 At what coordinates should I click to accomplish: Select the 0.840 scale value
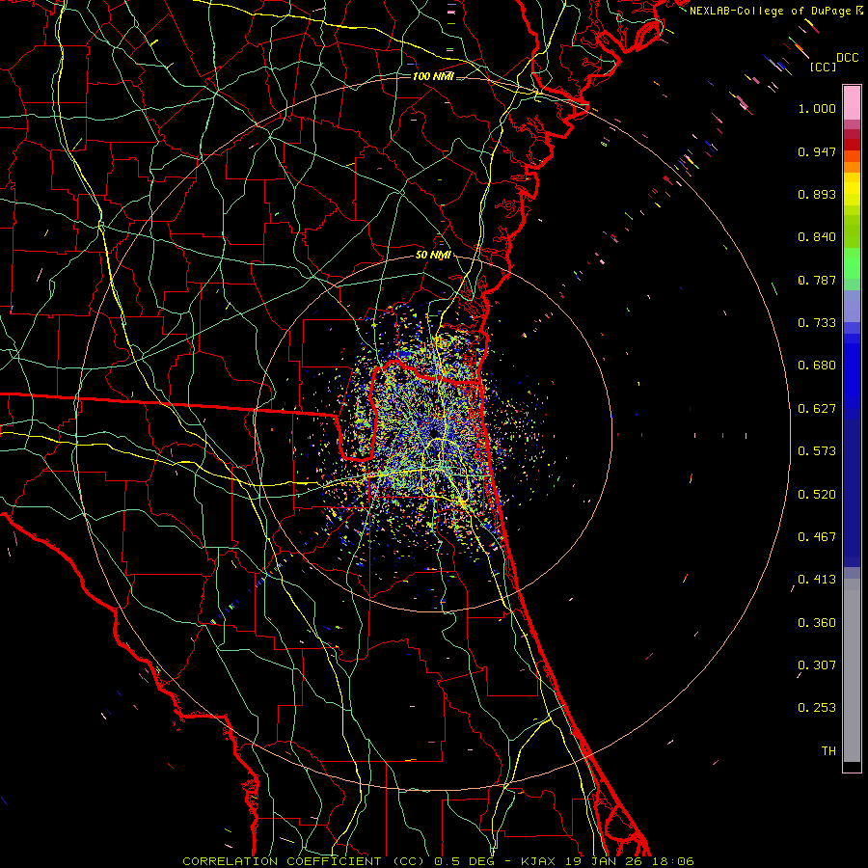tap(817, 237)
